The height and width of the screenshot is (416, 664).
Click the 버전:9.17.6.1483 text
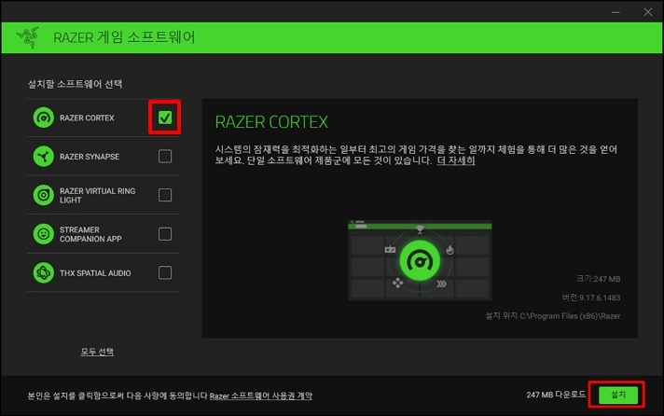(590, 298)
